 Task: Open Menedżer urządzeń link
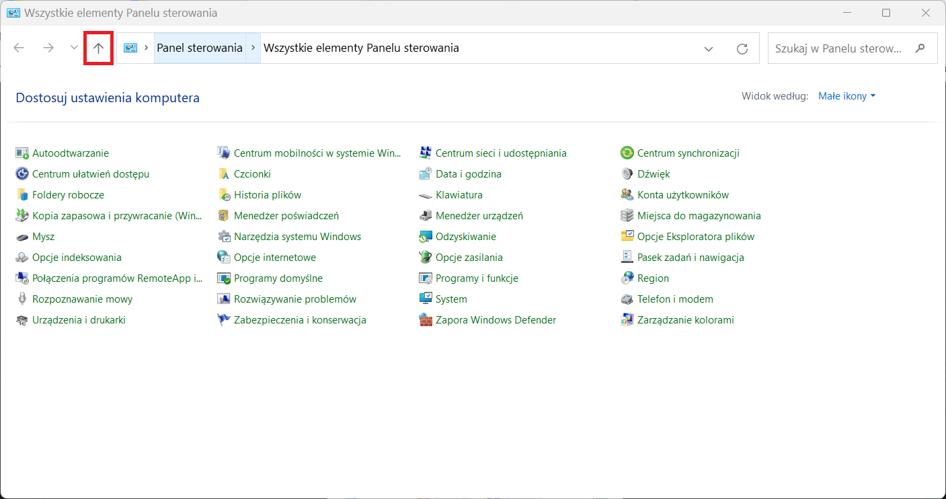[x=479, y=216]
